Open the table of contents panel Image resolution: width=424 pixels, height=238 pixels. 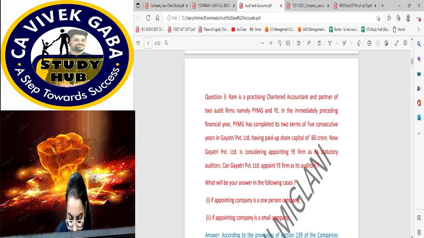coord(138,43)
